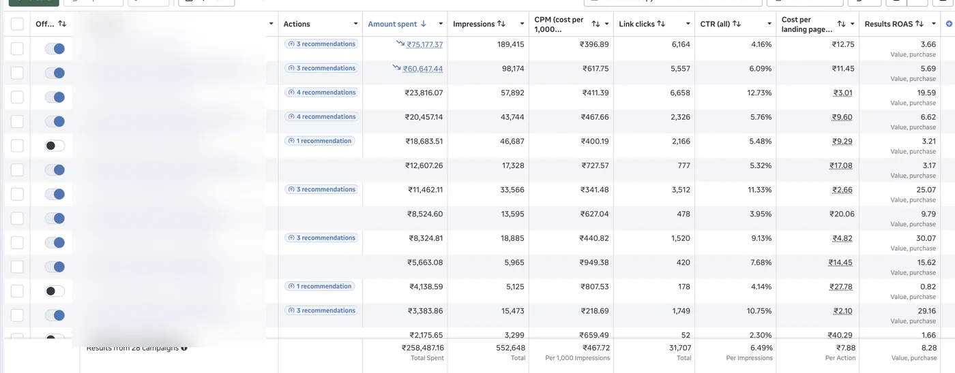
Task: Click the 30.07 ROAS value
Action: coord(926,238)
